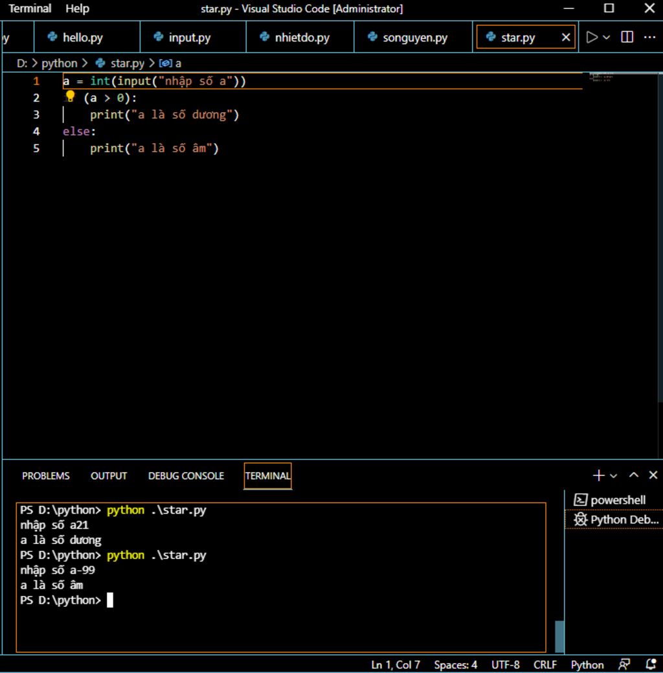Open notifications bell in status bar
This screenshot has height=673, width=663.
point(651,665)
